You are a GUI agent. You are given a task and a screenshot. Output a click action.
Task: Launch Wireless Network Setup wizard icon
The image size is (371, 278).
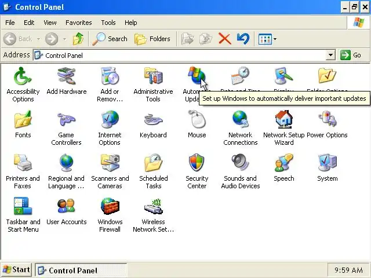click(153, 206)
